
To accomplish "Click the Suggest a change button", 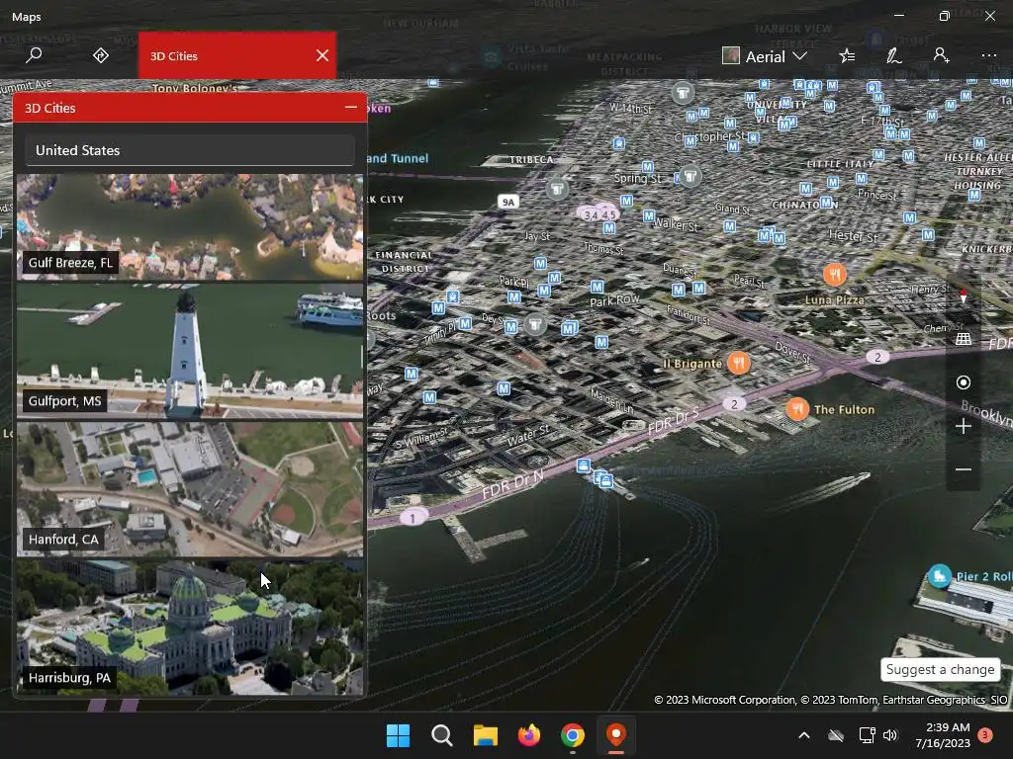I will click(x=940, y=669).
